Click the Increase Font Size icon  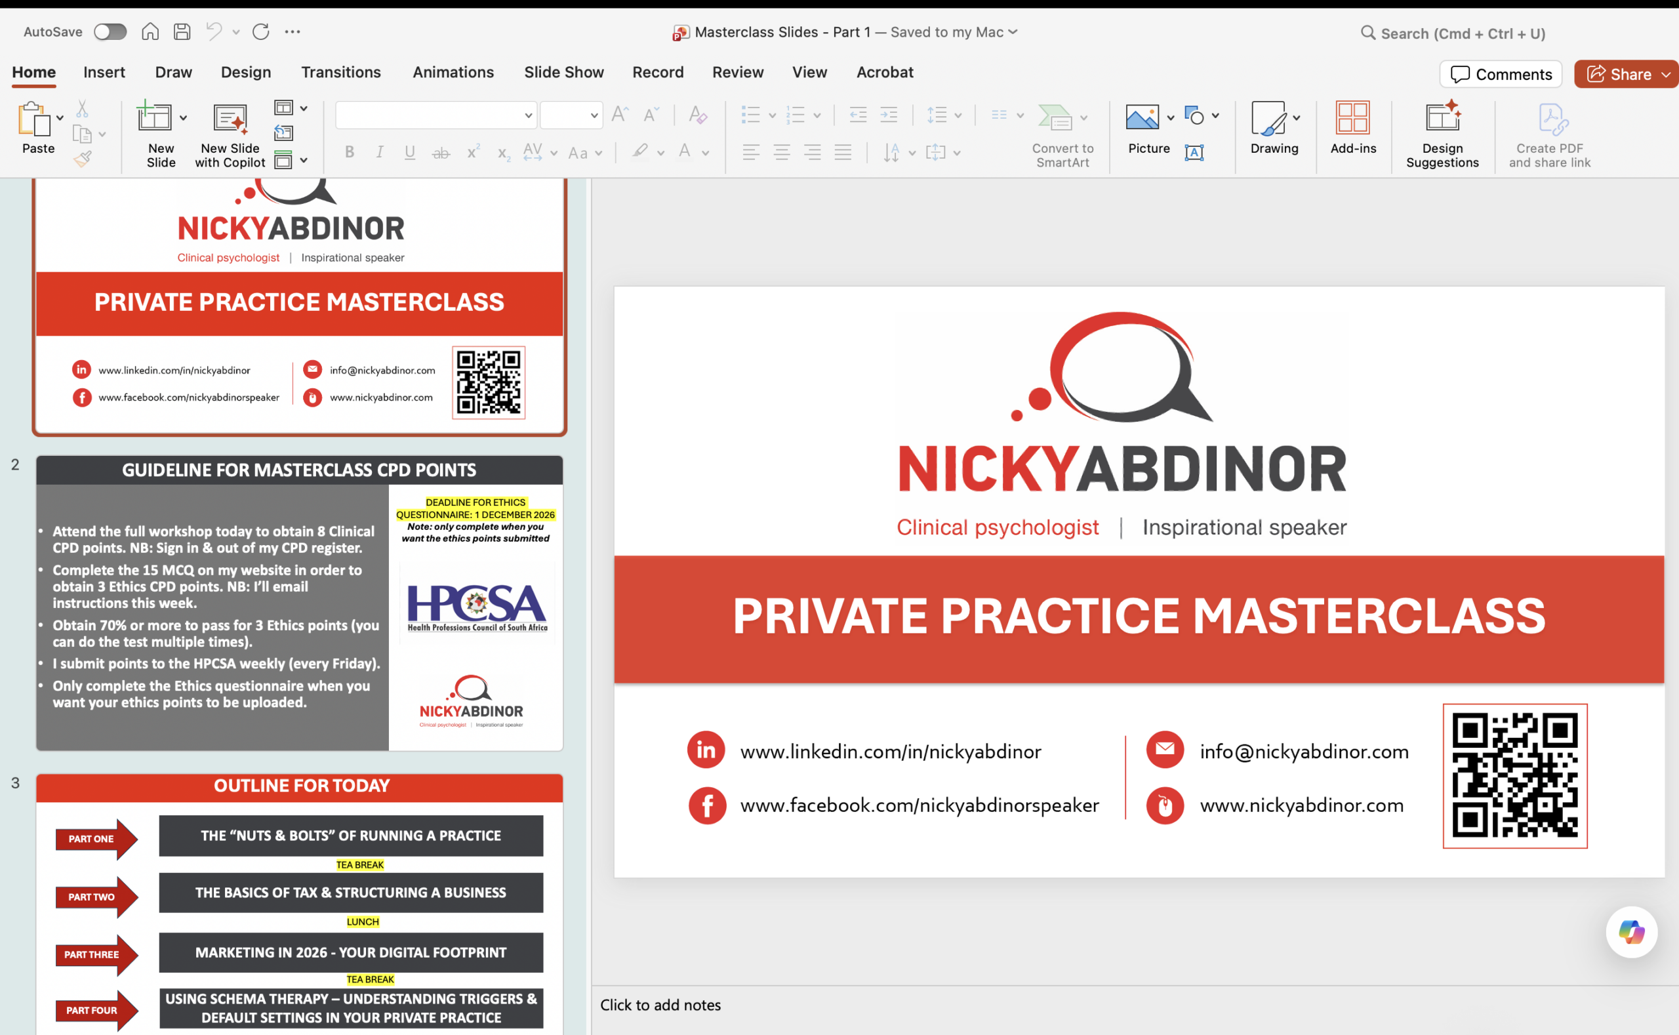pos(620,114)
